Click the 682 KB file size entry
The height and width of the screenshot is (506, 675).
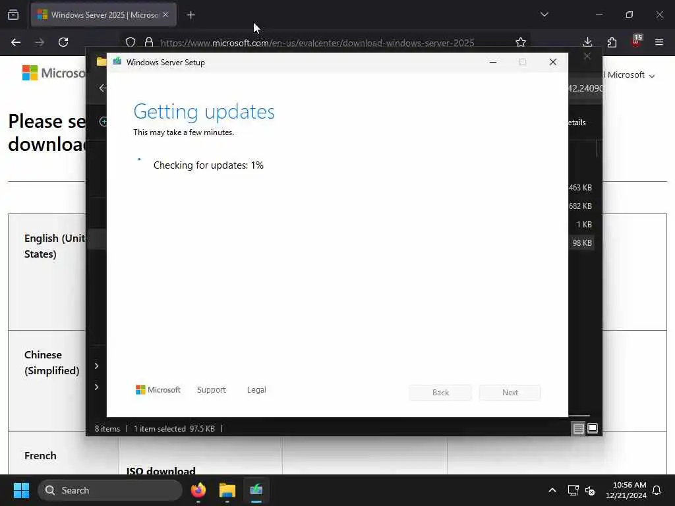point(580,206)
